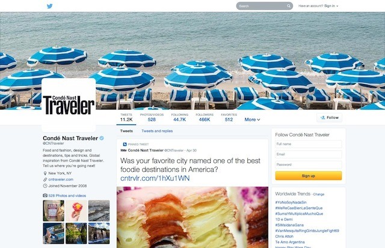Image resolution: width=385 pixels, height=248 pixels.
Task: Open the Following 44.7K tab
Action: pyautogui.click(x=179, y=117)
